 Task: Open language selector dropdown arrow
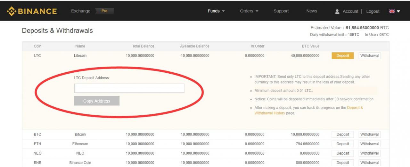point(398,11)
